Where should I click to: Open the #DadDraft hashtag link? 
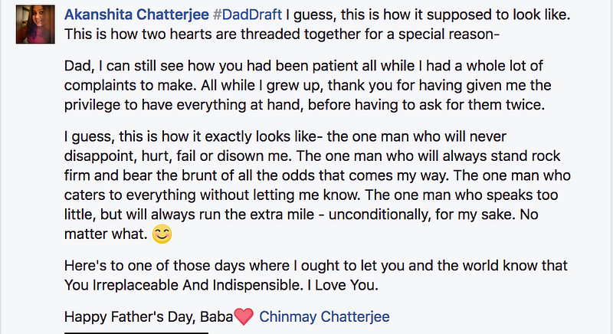click(x=247, y=15)
